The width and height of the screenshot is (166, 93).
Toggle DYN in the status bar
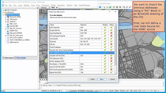click(x=140, y=91)
